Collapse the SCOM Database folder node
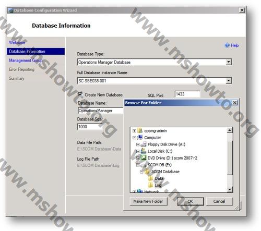 pos(141,172)
